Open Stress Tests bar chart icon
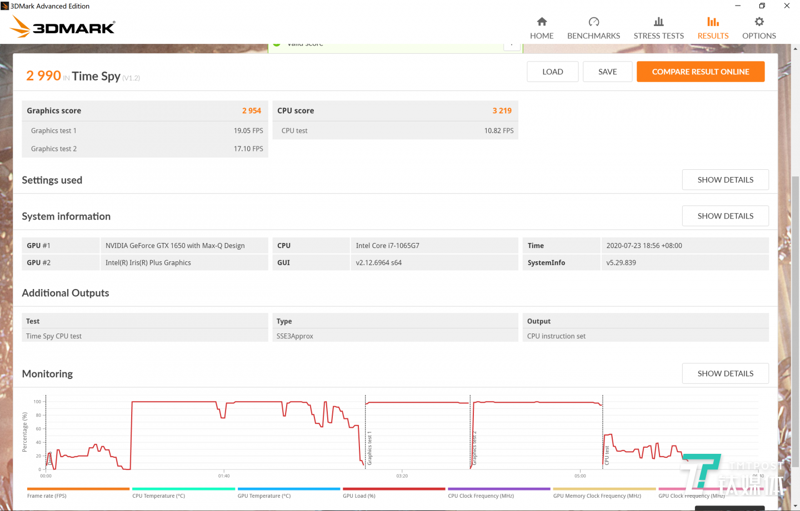800x511 pixels. [658, 22]
